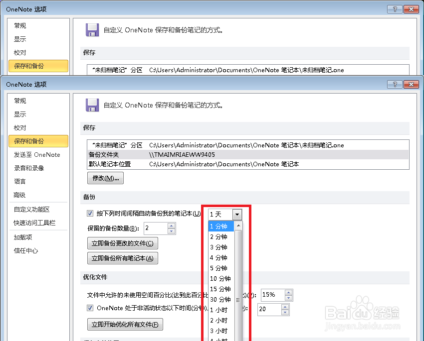Open 常规 category in back dialog
Screen dimensions: 424x341
click(38, 25)
